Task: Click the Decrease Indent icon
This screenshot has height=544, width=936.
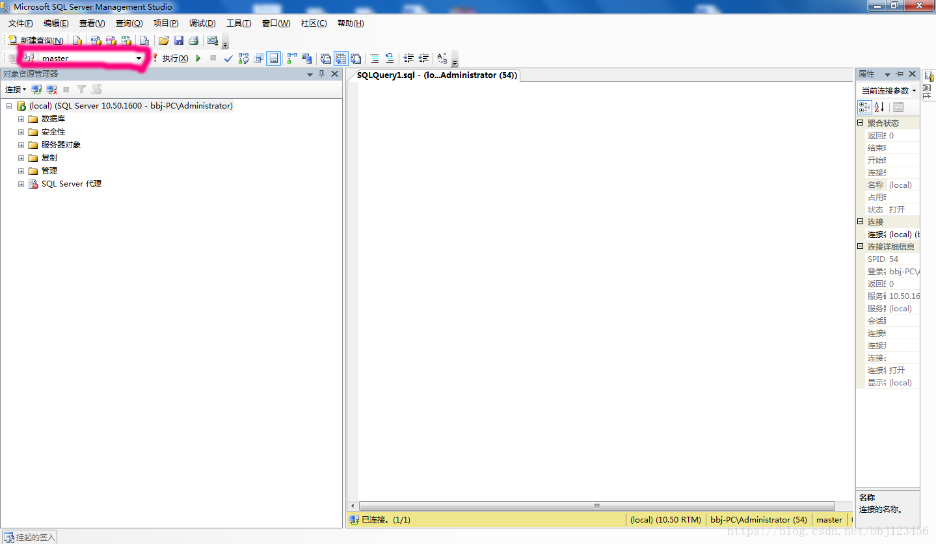Action: coord(408,58)
